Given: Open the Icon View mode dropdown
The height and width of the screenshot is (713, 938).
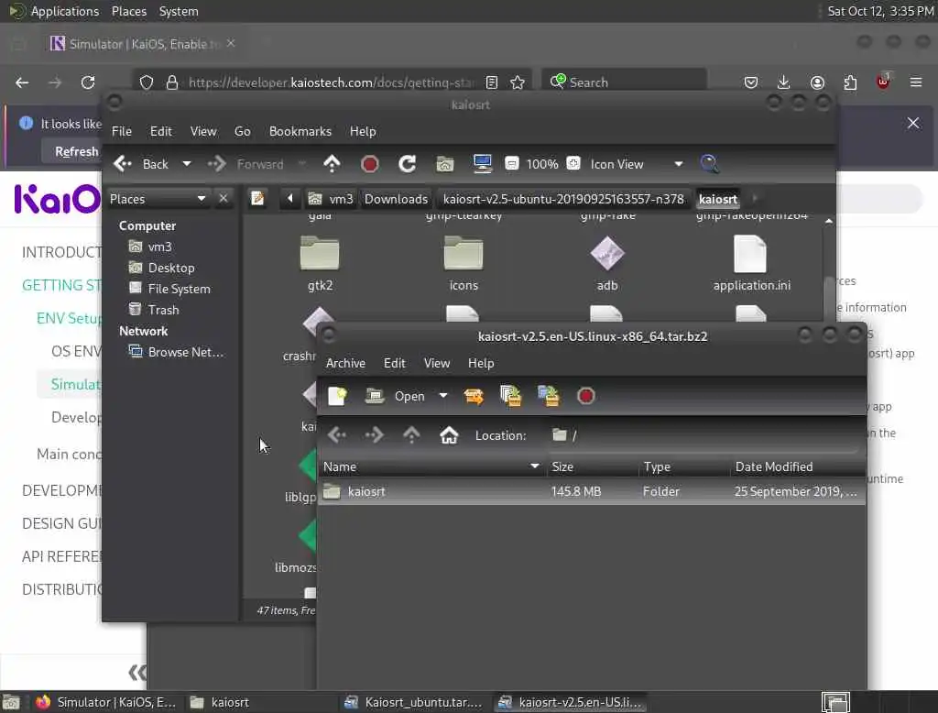Looking at the screenshot, I should pos(679,163).
